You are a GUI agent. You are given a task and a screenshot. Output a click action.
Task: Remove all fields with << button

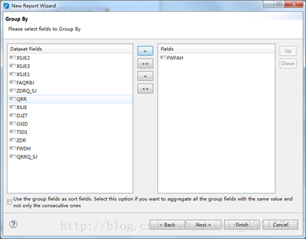pyautogui.click(x=145, y=89)
